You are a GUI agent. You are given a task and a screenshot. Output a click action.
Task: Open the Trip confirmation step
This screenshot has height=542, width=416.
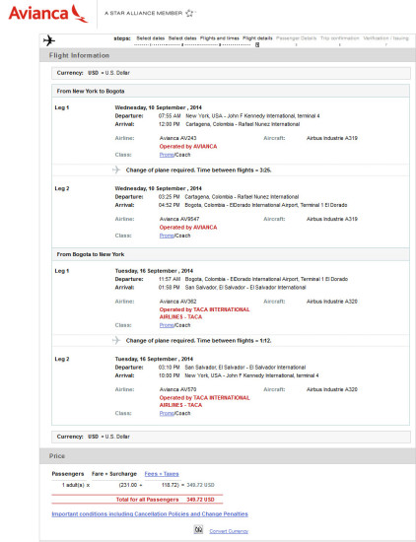[339, 38]
